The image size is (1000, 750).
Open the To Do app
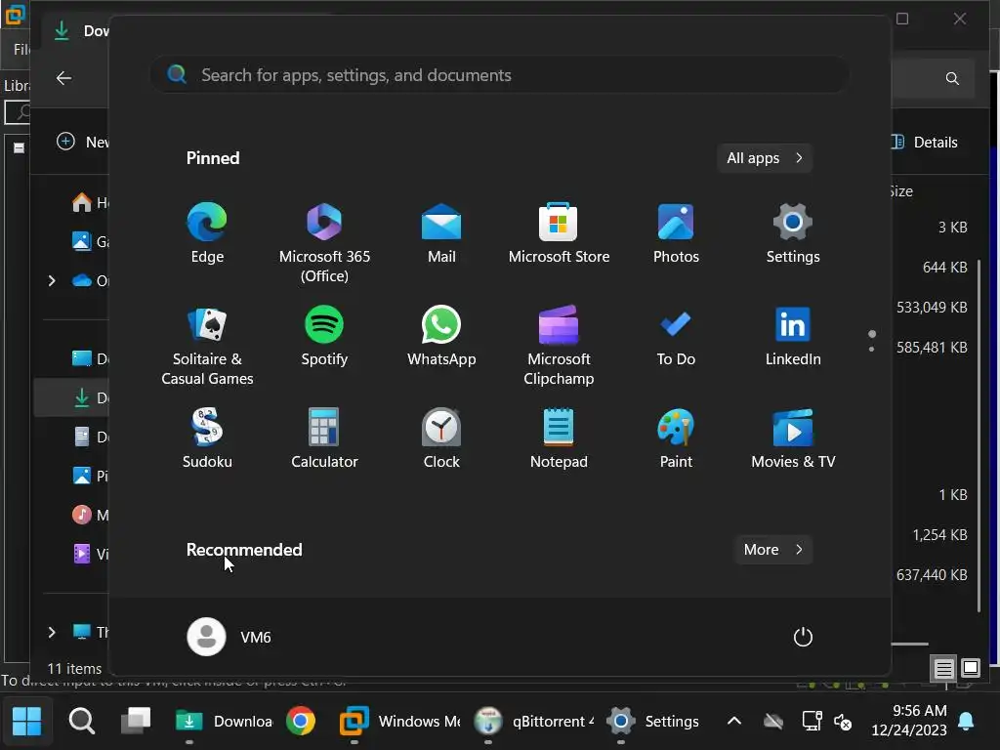(676, 336)
